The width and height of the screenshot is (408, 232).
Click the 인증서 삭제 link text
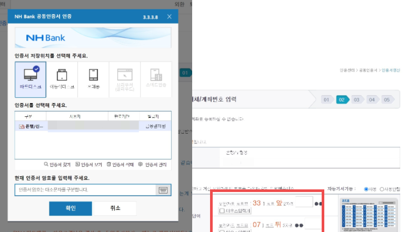point(123,164)
